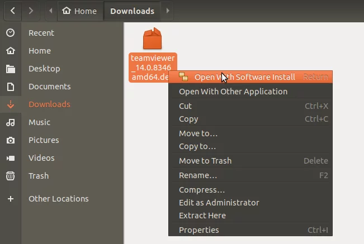Open Documents label in the sidebar
Screen dimensions: 364x244
point(50,87)
